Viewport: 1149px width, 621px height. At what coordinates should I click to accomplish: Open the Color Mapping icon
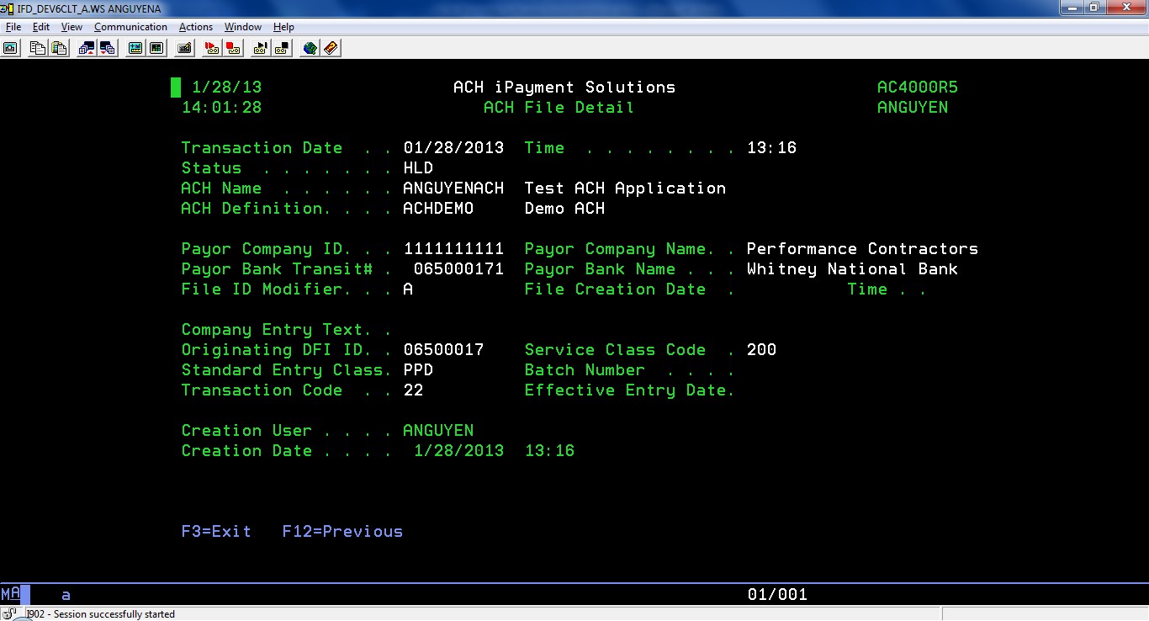point(156,48)
